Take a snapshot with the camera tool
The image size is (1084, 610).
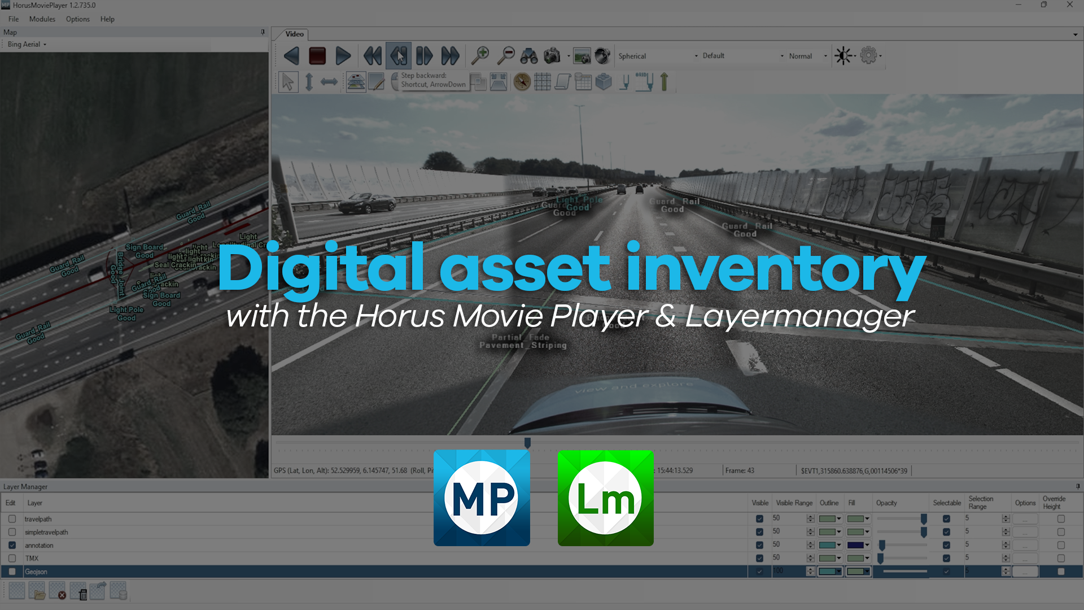552,55
